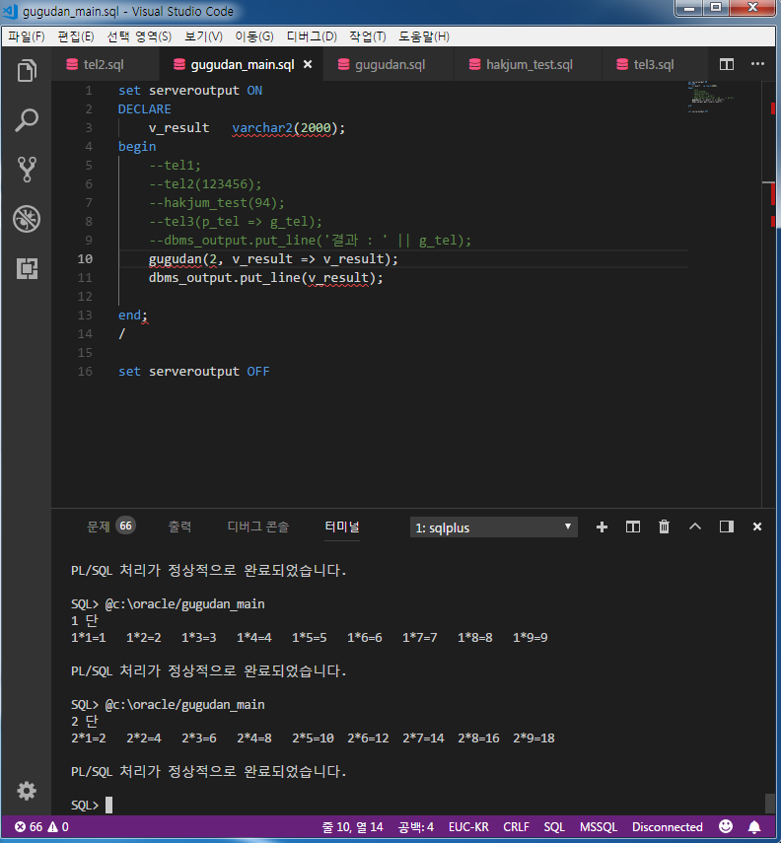781x843 pixels.
Task: Change end of line sequence CRLF
Action: pyautogui.click(x=516, y=827)
